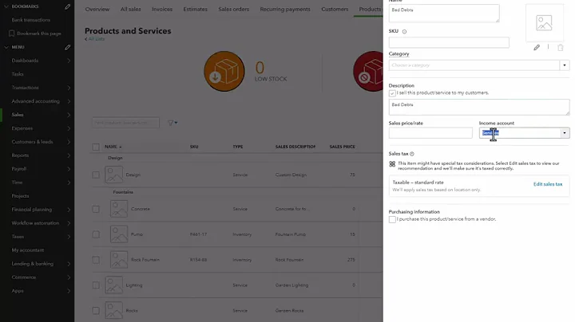This screenshot has height=322, width=575.
Task: Collapse the Bookmarks section chevron
Action: pos(6,6)
